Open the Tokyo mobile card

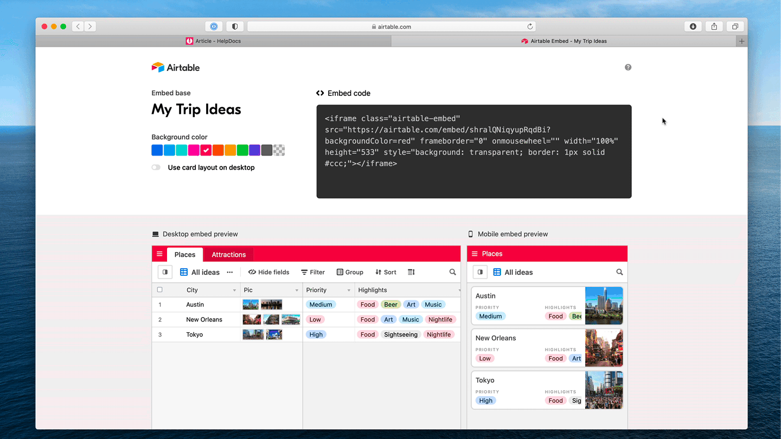click(x=547, y=390)
